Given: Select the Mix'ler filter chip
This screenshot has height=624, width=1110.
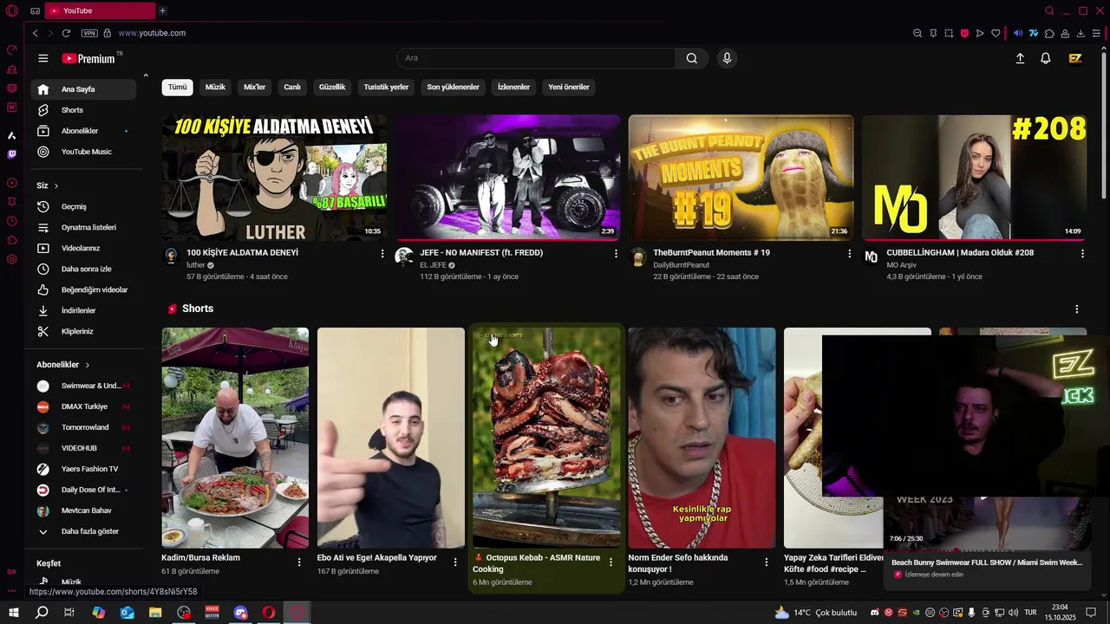Looking at the screenshot, I should (x=255, y=87).
